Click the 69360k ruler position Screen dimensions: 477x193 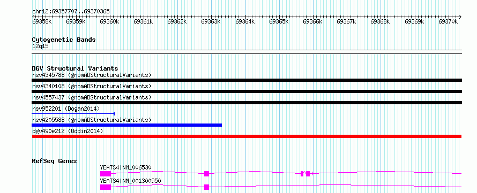click(109, 21)
